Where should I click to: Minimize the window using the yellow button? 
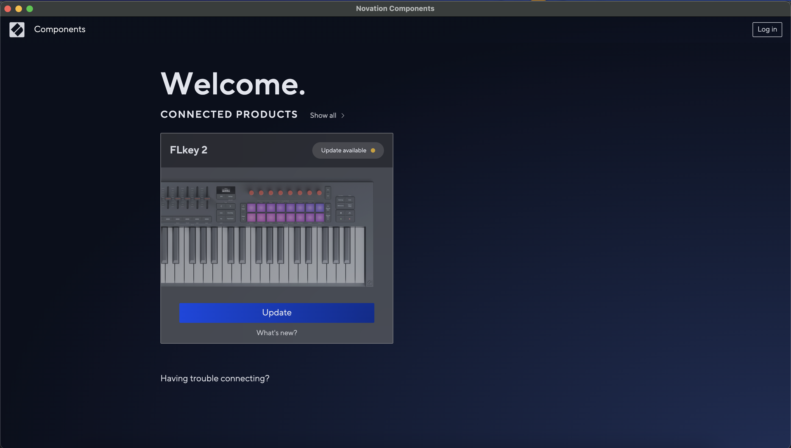(x=19, y=9)
